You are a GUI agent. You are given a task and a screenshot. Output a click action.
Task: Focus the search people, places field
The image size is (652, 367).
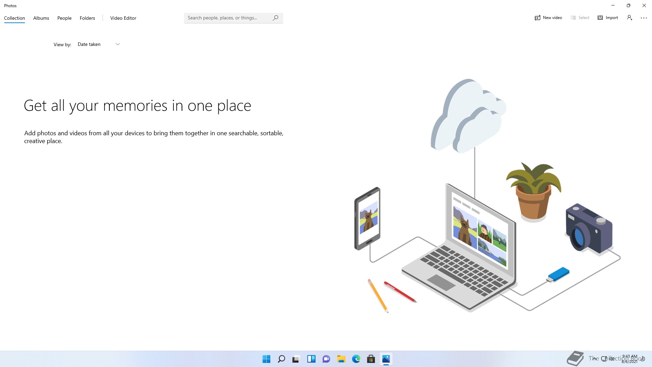click(x=228, y=18)
